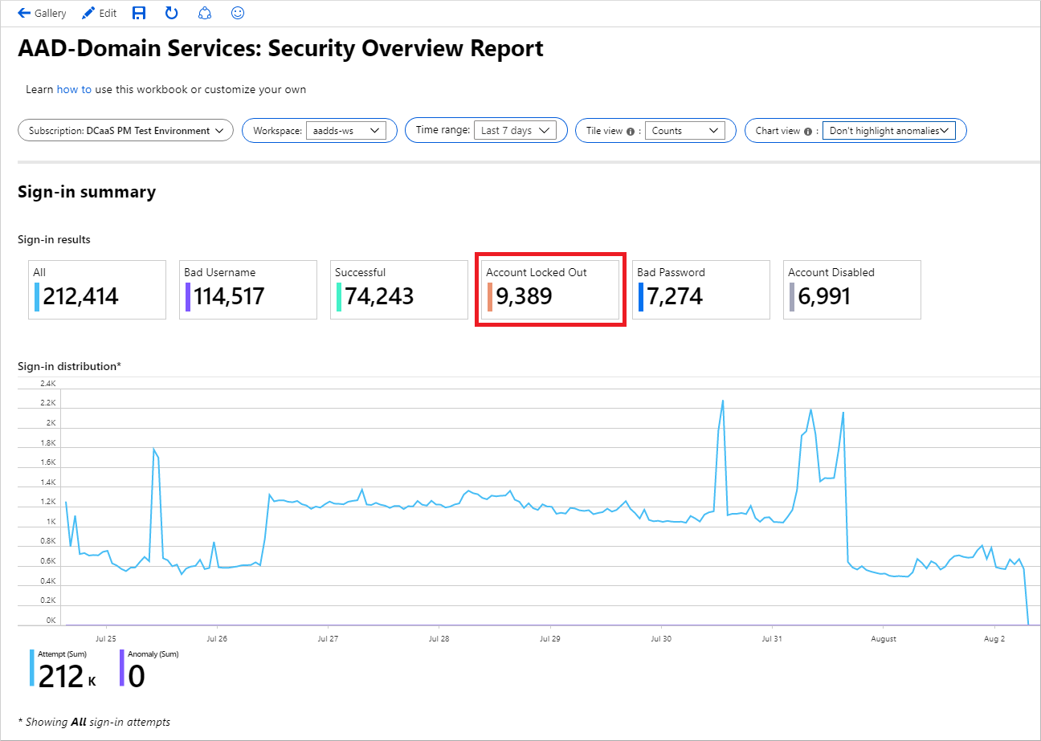Refresh the workbook data
This screenshot has height=741, width=1041.
click(171, 12)
